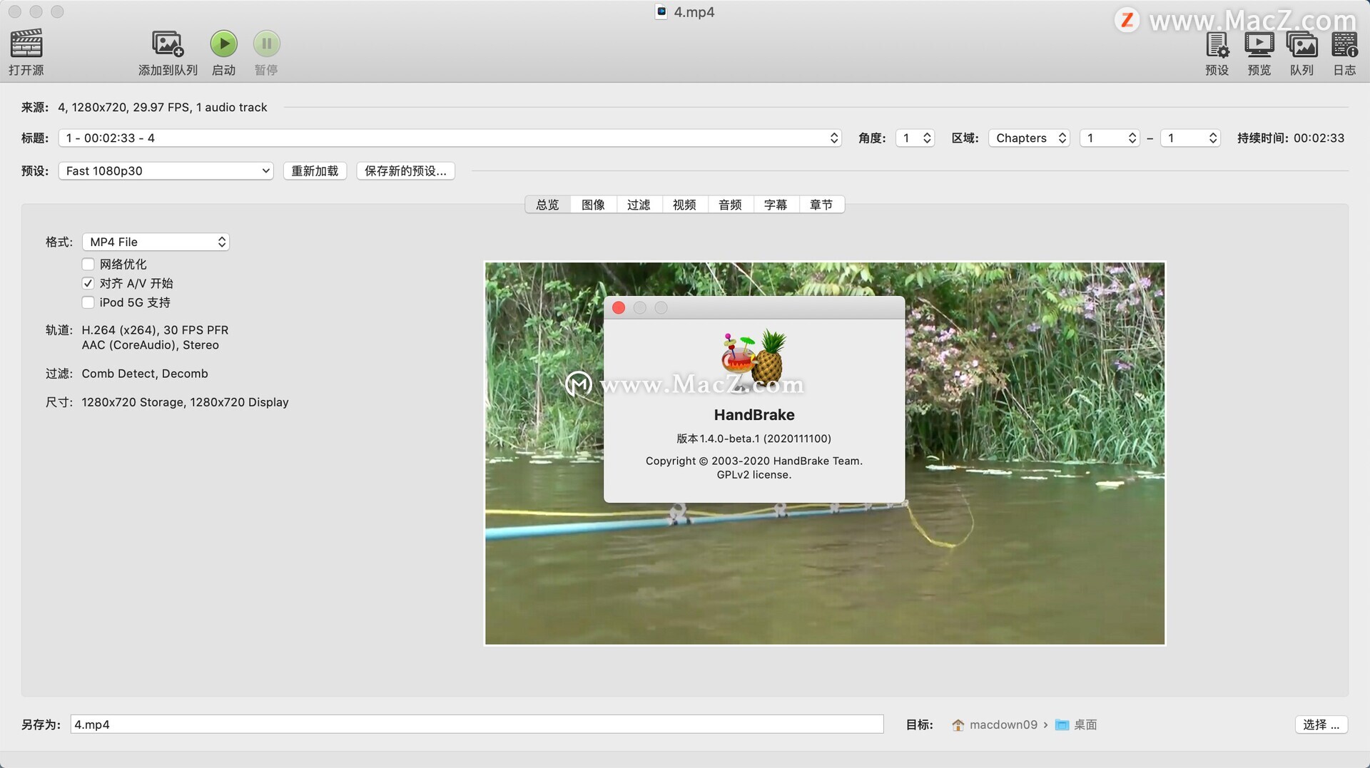Open the Fast 1080p30 preset dropdown
The width and height of the screenshot is (1370, 768).
166,170
